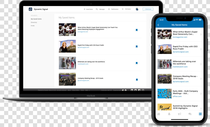Click marketwatch.com link on the laptop
The height and width of the screenshot is (127, 210).
pos(83,64)
